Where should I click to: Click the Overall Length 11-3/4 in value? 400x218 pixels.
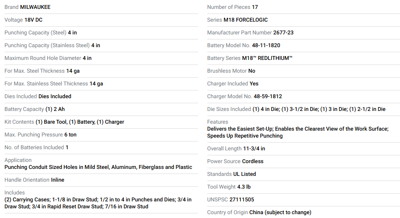(x=254, y=149)
